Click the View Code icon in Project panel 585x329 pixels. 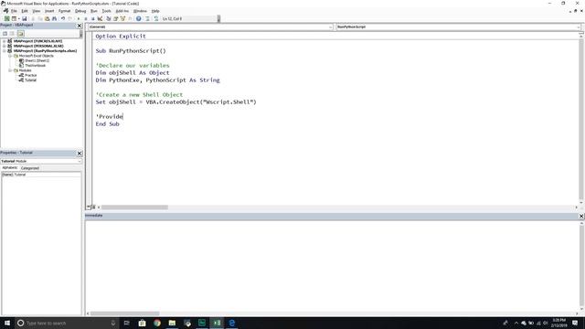coord(5,34)
